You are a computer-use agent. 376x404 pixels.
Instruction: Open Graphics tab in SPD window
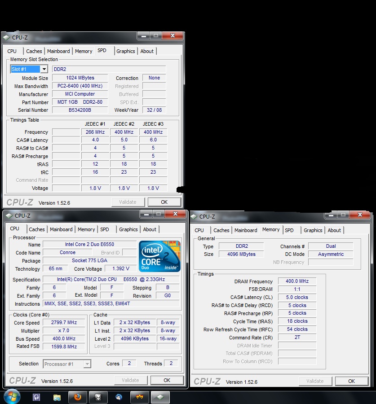[x=126, y=51]
